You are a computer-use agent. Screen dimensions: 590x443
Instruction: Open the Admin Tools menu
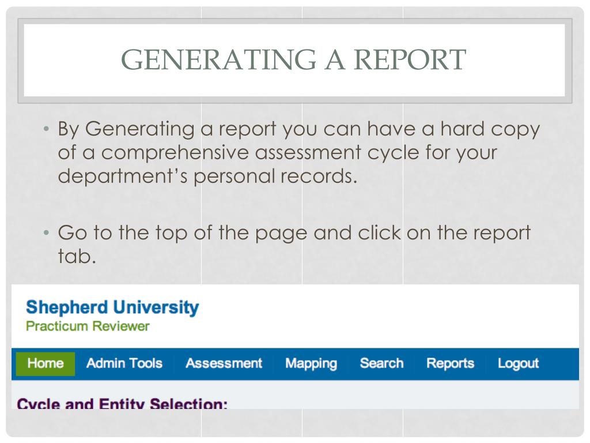124,363
